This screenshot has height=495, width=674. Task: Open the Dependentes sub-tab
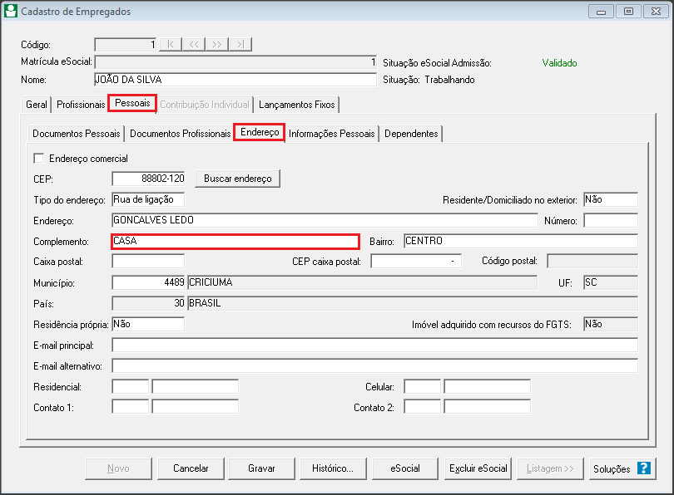[411, 134]
